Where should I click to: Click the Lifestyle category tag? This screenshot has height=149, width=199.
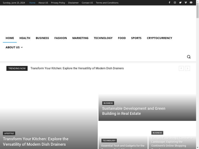9,133
